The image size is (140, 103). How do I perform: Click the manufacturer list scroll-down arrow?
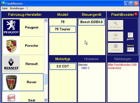pyautogui.click(x=46, y=100)
